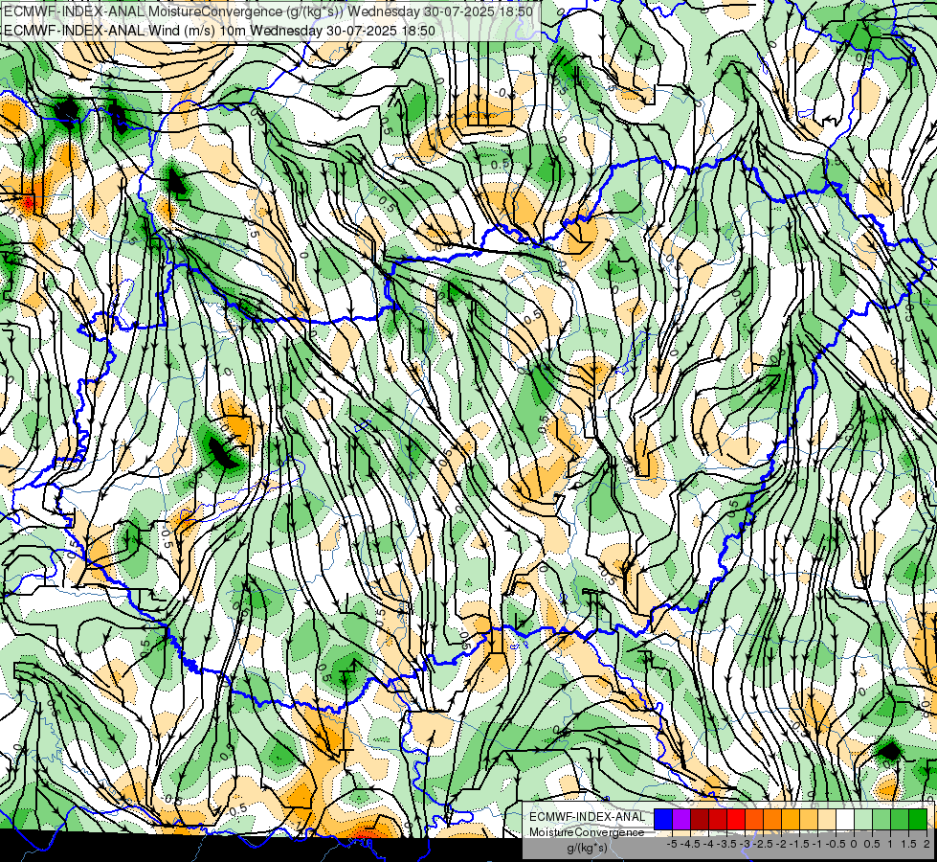Click the purple swatch in the legend
This screenshot has width=937, height=862.
point(681,820)
